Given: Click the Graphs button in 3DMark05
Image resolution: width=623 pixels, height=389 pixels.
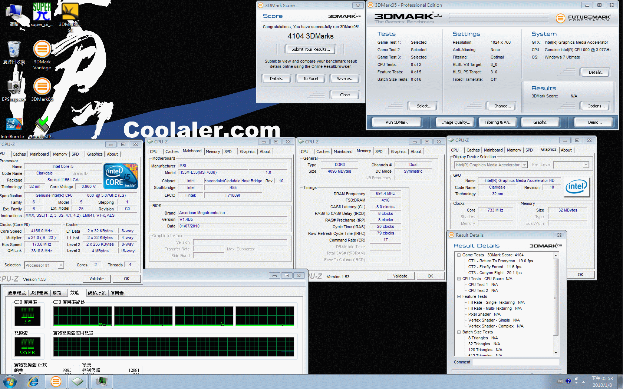Looking at the screenshot, I should pos(541,122).
